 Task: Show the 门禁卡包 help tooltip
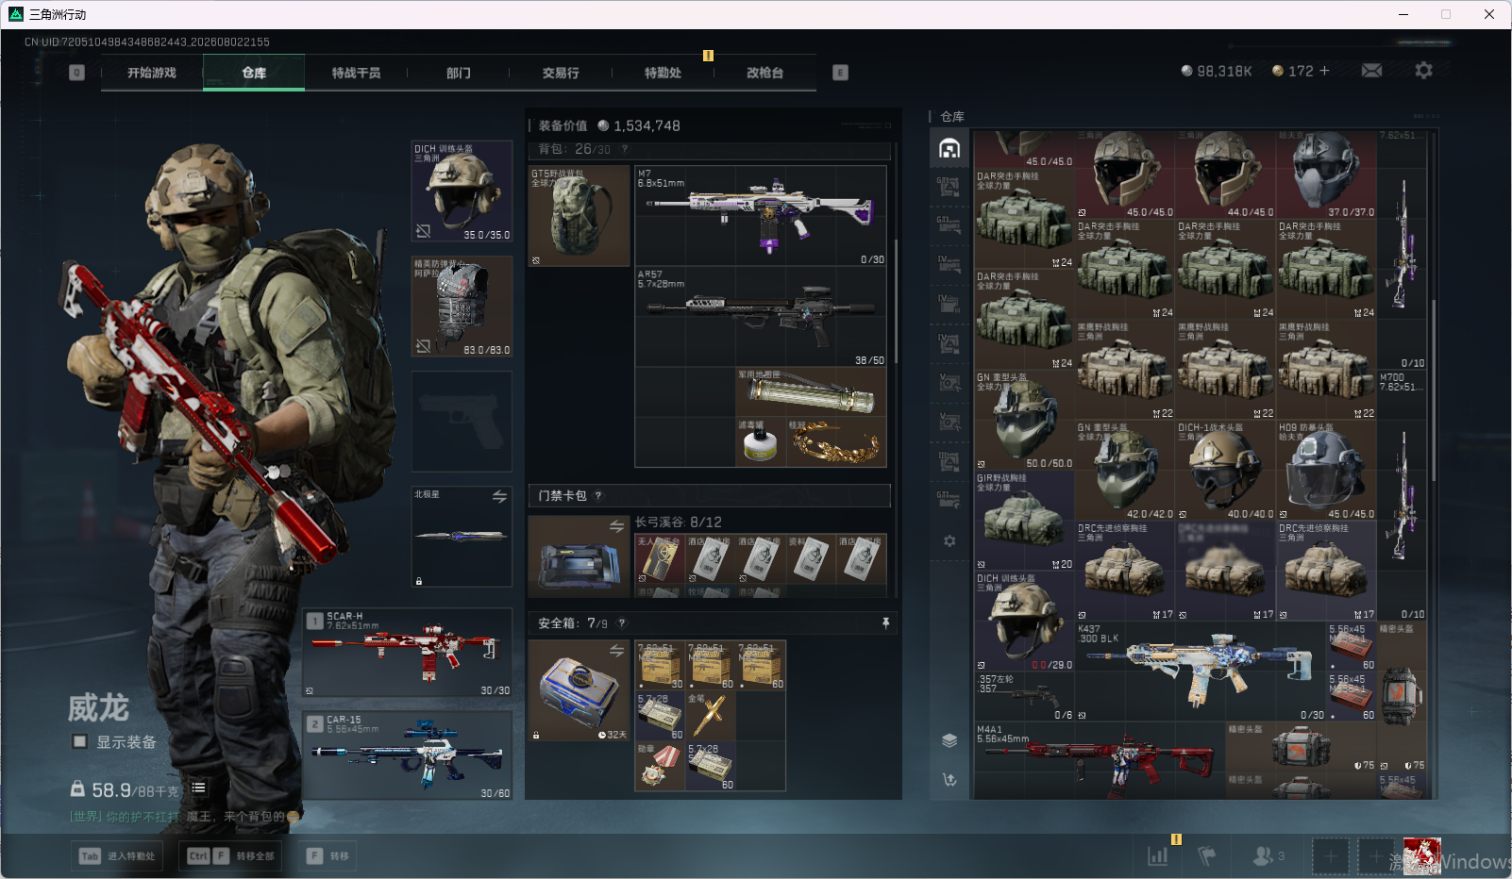point(598,495)
